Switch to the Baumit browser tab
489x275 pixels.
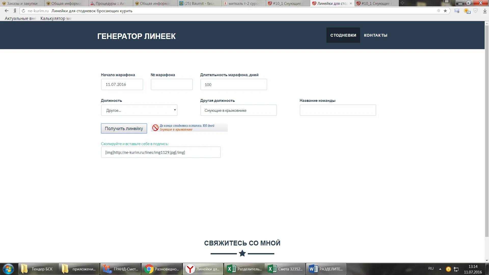(x=199, y=3)
